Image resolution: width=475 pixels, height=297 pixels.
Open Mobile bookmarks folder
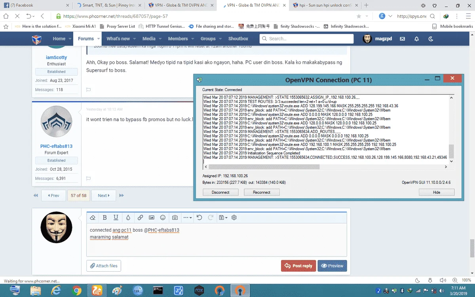pyautogui.click(x=452, y=27)
